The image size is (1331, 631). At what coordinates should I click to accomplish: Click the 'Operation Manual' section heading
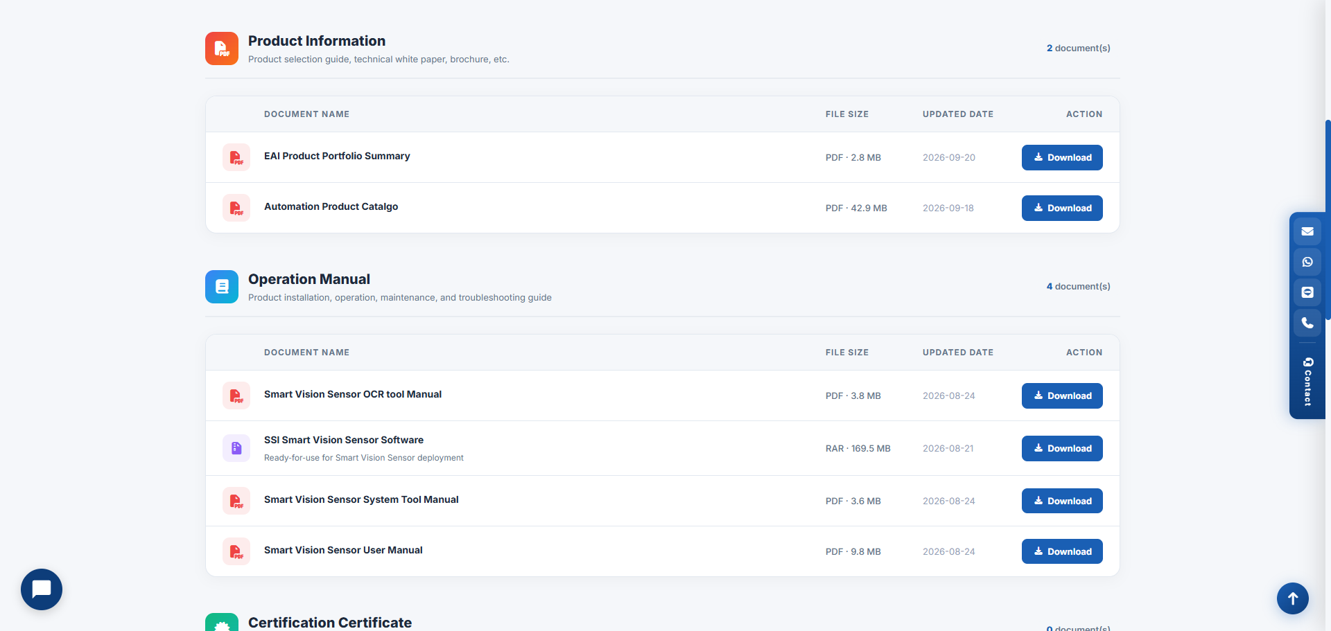[309, 279]
